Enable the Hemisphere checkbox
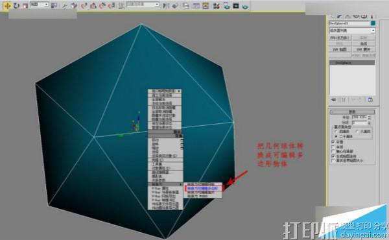 (x=333, y=147)
